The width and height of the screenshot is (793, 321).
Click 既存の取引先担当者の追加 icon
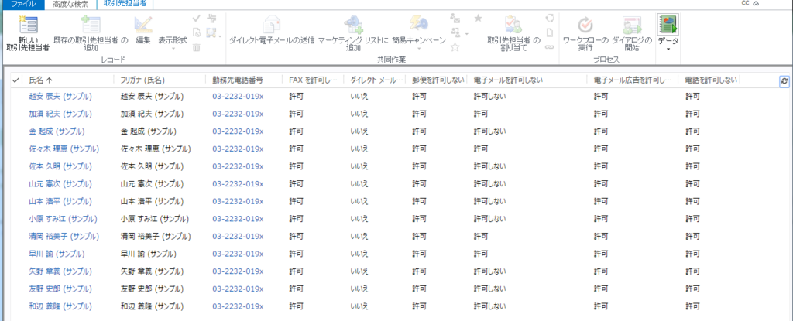point(91,26)
